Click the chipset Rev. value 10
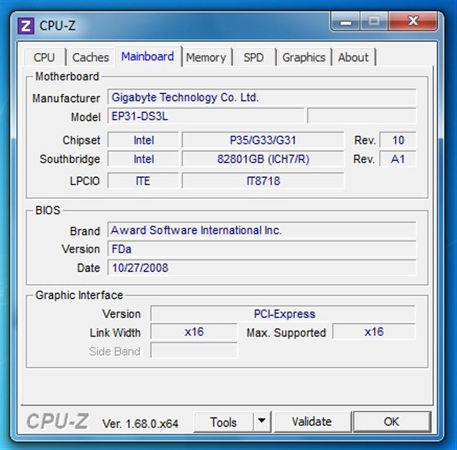This screenshot has height=450, width=457. 398,140
